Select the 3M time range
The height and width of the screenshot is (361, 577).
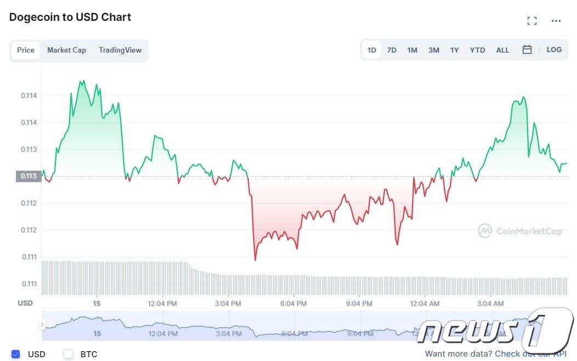pyautogui.click(x=433, y=50)
